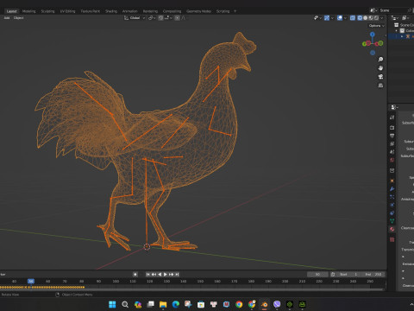The image size is (414, 311).
Task: Select solid viewport shading
Action: pyautogui.click(x=366, y=18)
